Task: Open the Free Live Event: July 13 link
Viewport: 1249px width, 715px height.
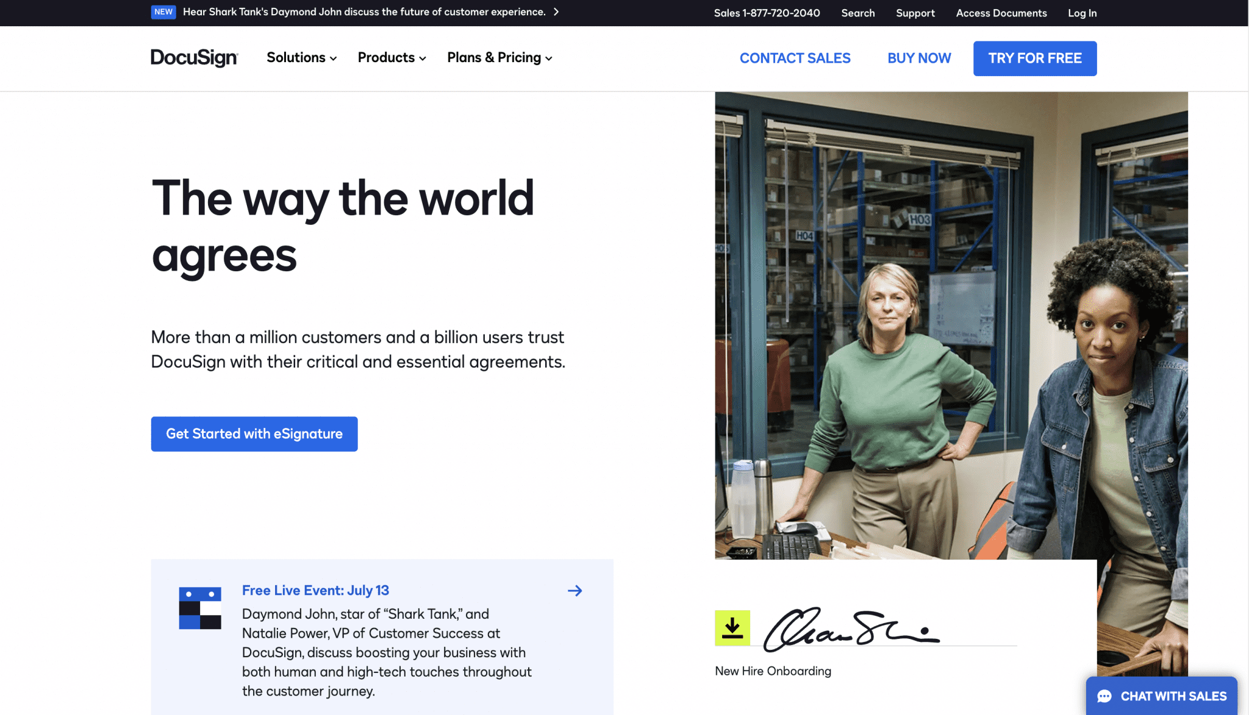Action: 315,591
